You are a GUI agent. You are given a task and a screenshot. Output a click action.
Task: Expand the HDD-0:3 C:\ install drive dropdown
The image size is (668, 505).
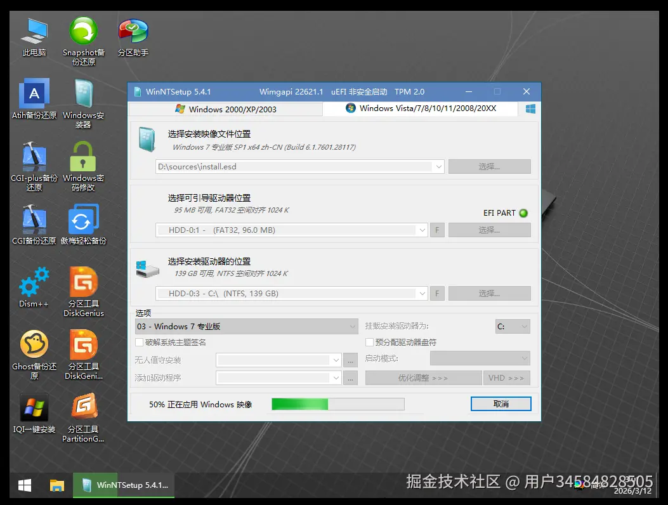(422, 294)
